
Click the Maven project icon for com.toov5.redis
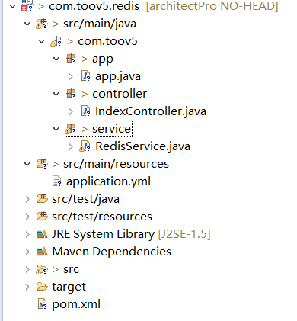[27, 5]
